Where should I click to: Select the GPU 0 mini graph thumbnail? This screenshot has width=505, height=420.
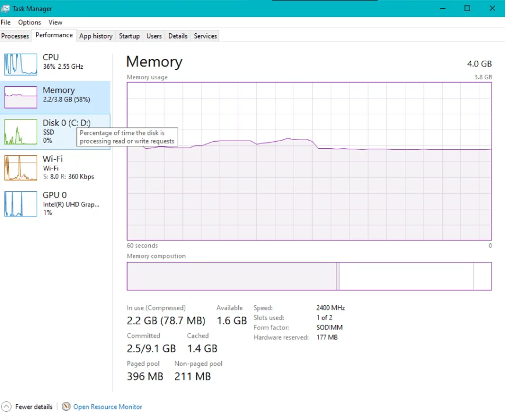pyautogui.click(x=20, y=204)
